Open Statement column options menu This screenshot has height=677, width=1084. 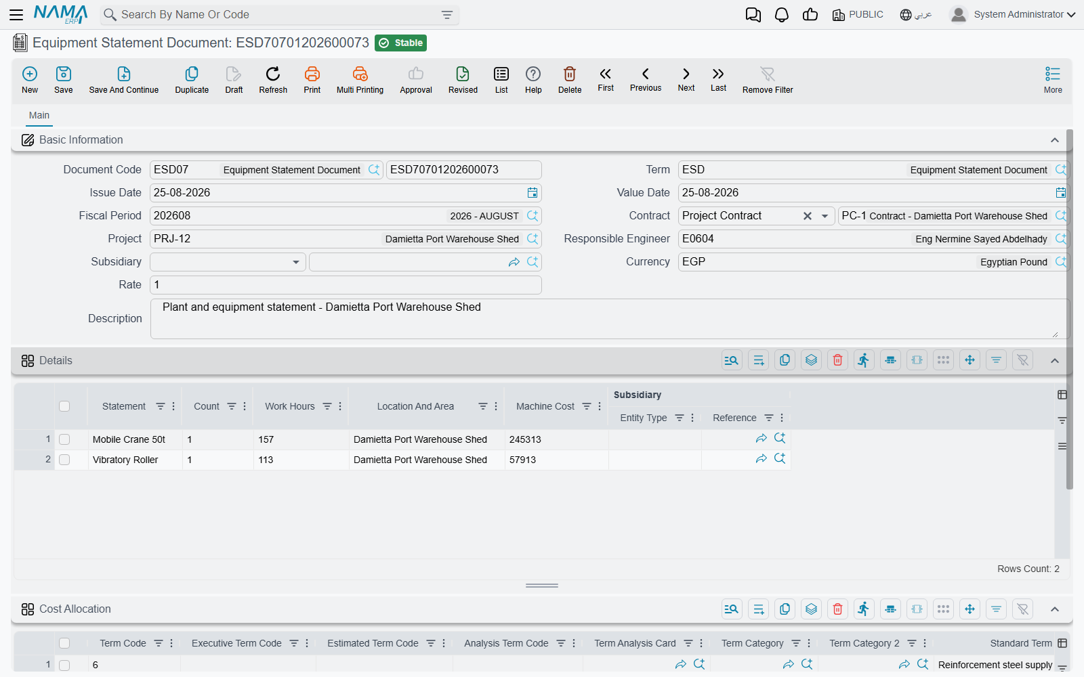click(173, 406)
